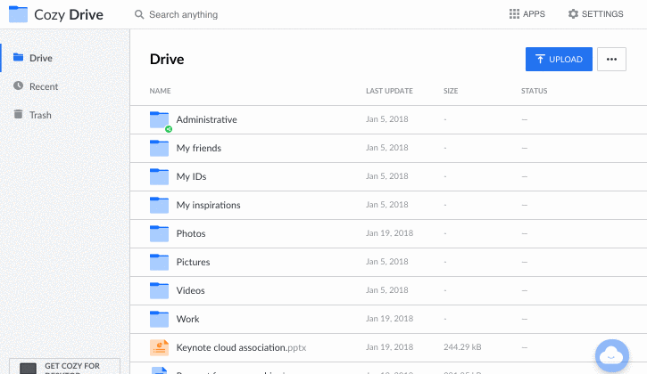This screenshot has width=647, height=374.
Task: Click the Trash bin sidebar icon
Action: tap(18, 114)
